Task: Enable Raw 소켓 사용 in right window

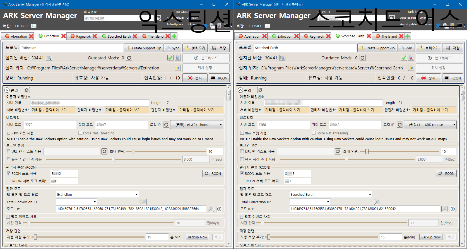Action: point(242,133)
